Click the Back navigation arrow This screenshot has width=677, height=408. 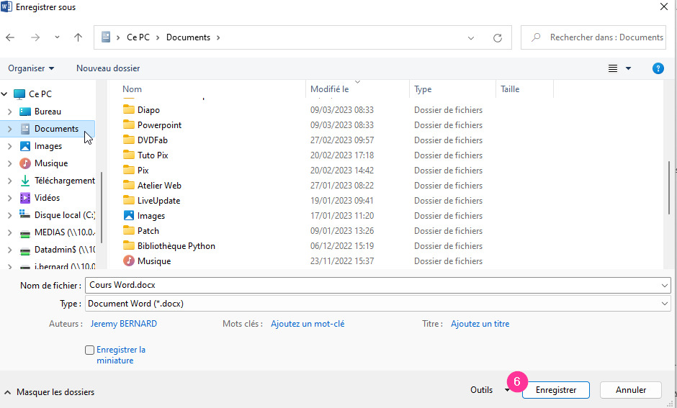(10, 37)
